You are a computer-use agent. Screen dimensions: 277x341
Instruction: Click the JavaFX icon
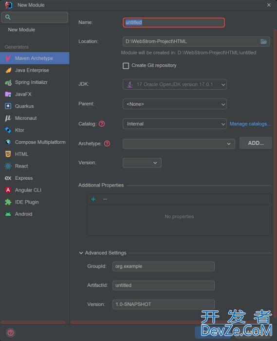[x=8, y=94]
